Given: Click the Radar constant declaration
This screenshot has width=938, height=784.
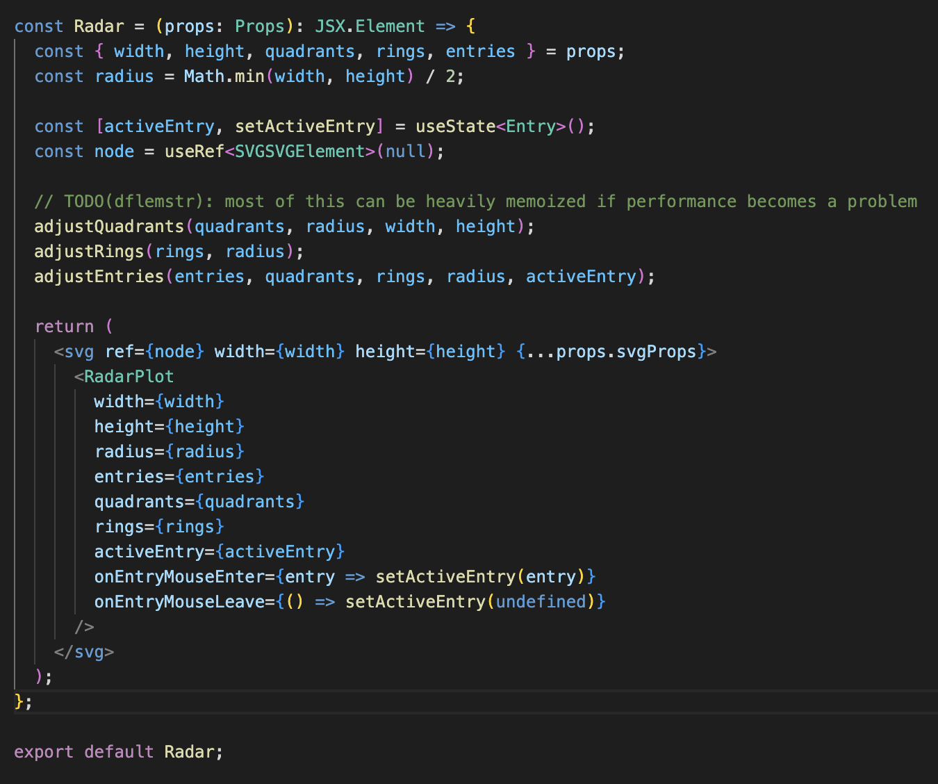Looking at the screenshot, I should tap(99, 26).
